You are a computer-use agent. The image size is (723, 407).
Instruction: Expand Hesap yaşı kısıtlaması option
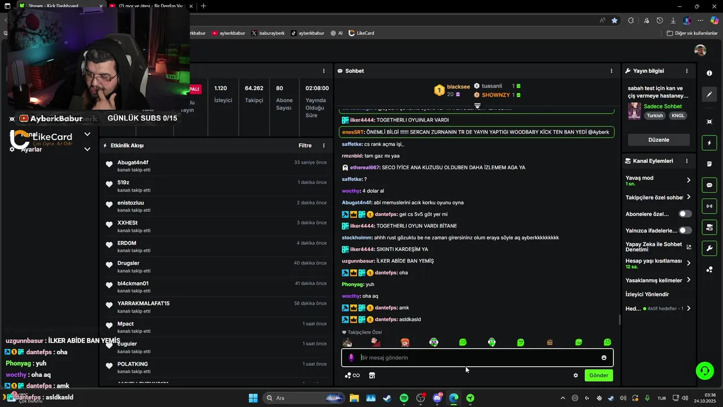(689, 263)
